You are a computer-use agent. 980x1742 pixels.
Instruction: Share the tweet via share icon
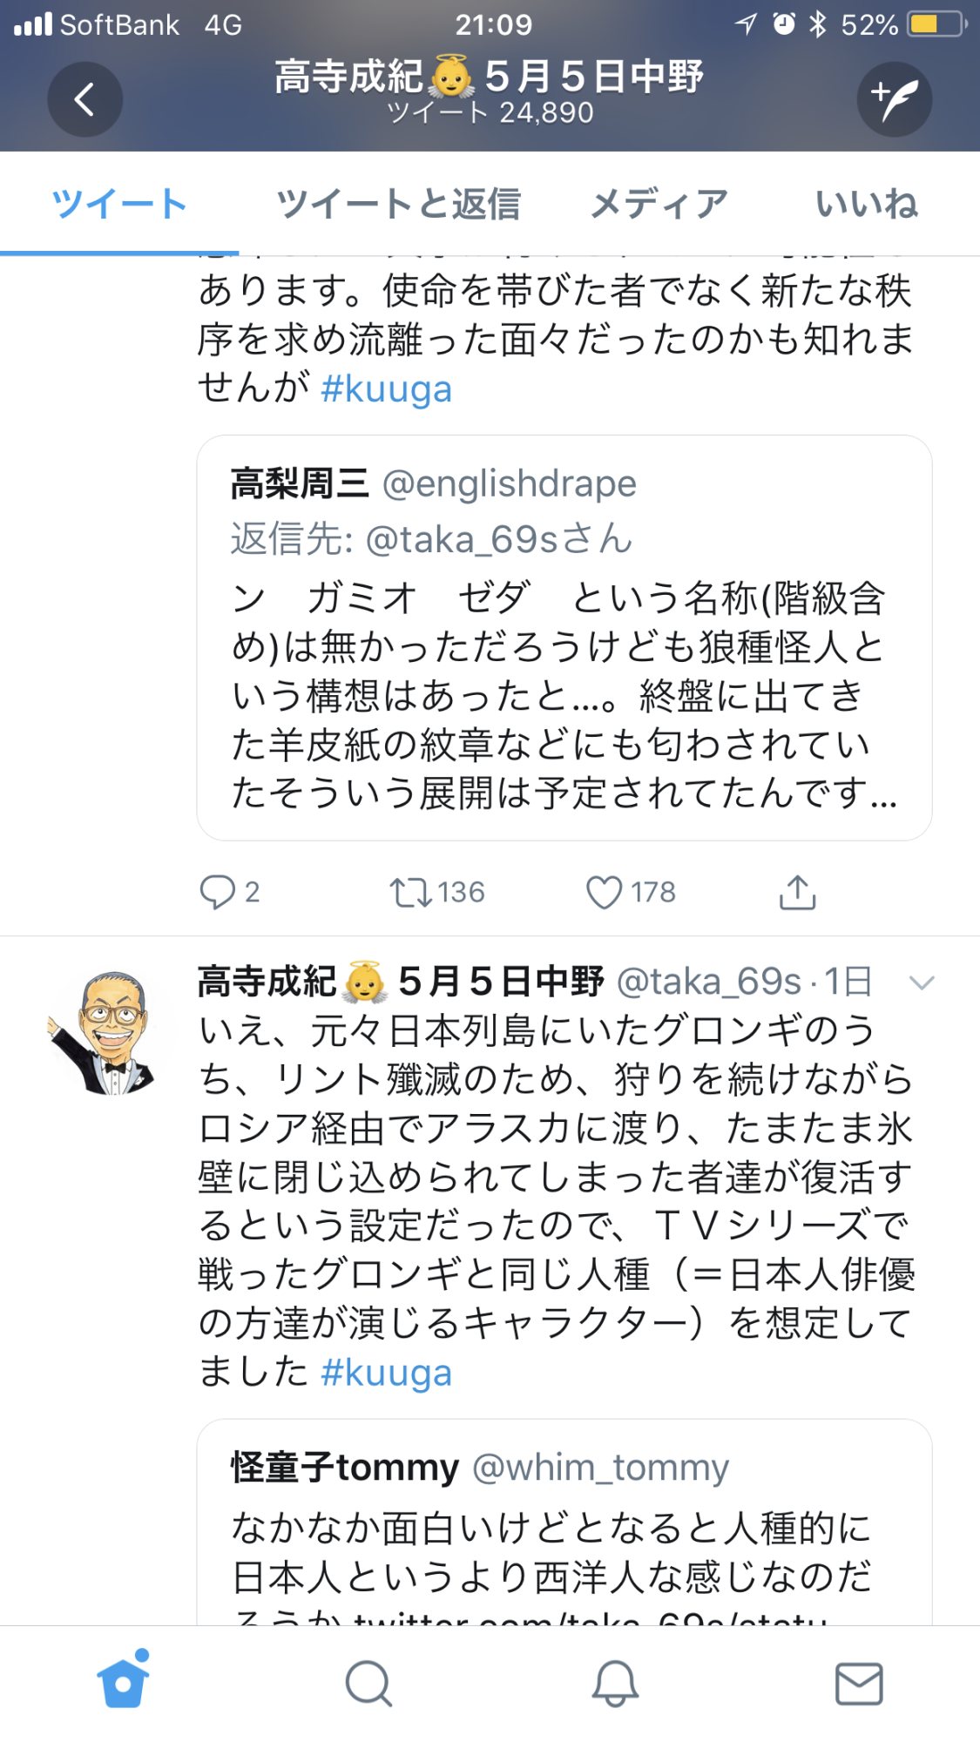(x=797, y=892)
